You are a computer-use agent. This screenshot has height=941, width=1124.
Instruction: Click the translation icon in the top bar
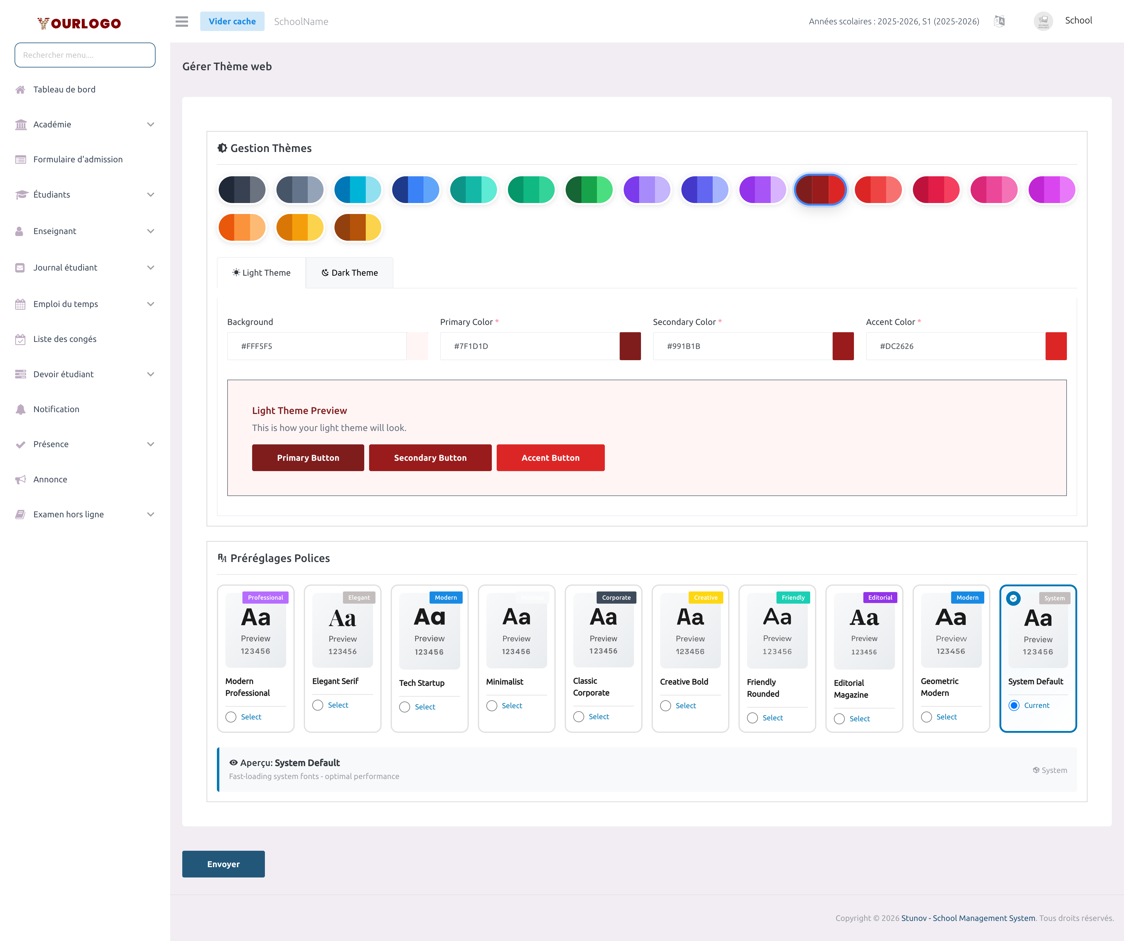pos(999,21)
